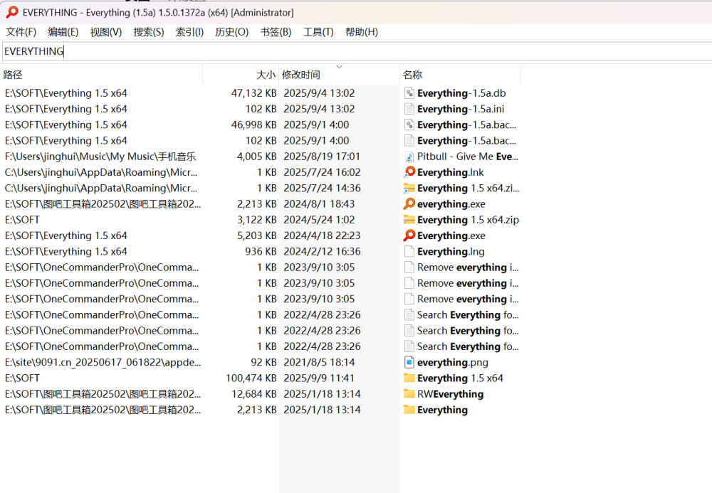712x493 pixels.
Task: Click folder name RWEverything
Action: 451,393
